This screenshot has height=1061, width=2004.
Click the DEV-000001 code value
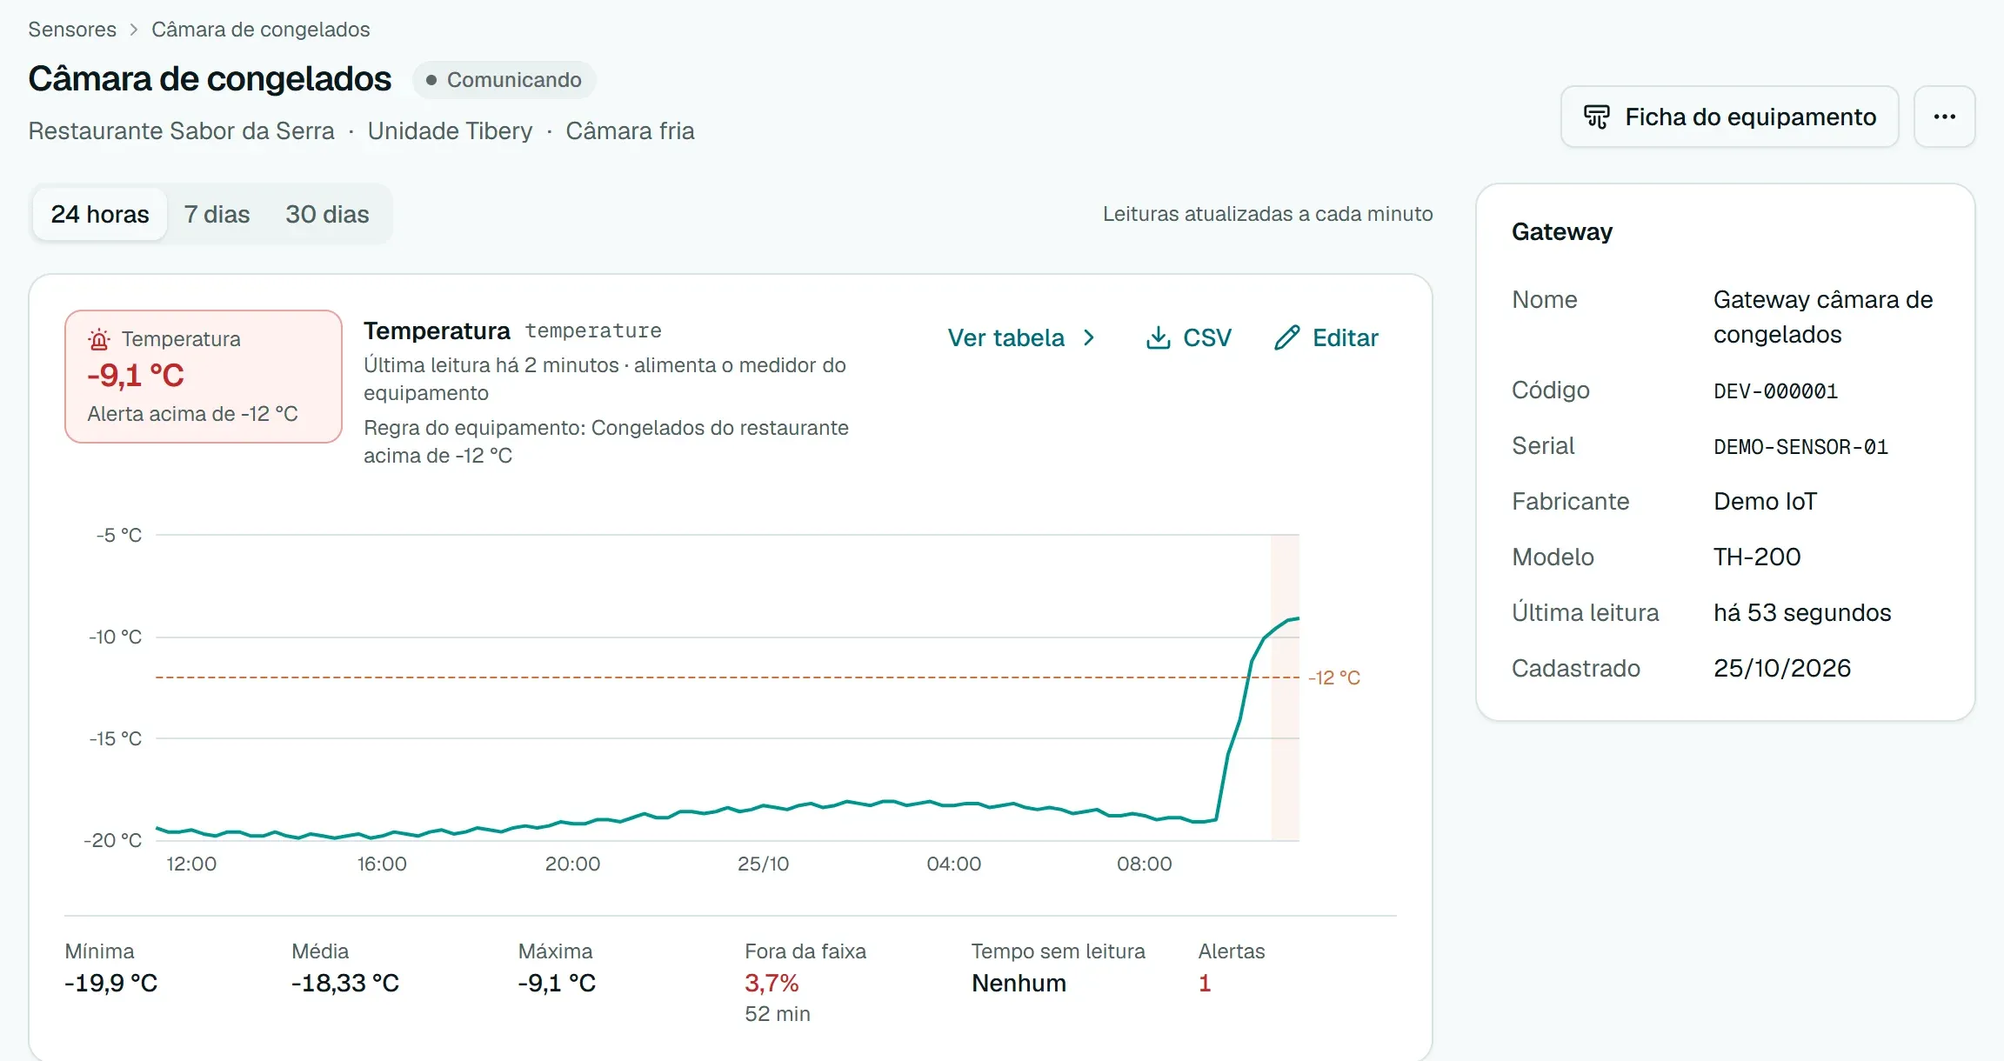point(1775,391)
